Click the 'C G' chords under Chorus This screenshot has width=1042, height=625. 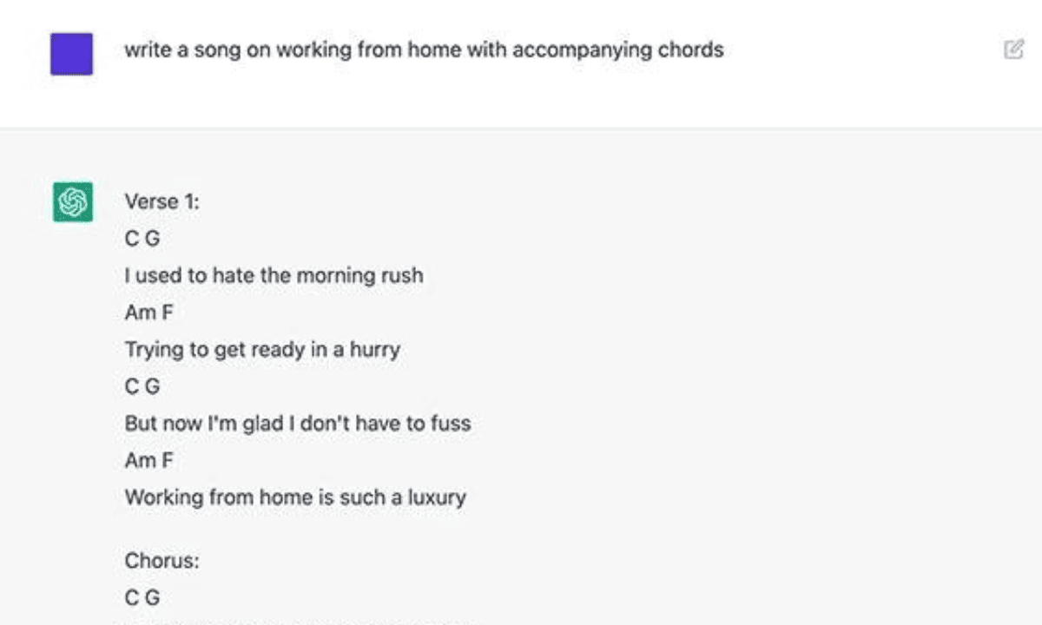pyautogui.click(x=142, y=597)
